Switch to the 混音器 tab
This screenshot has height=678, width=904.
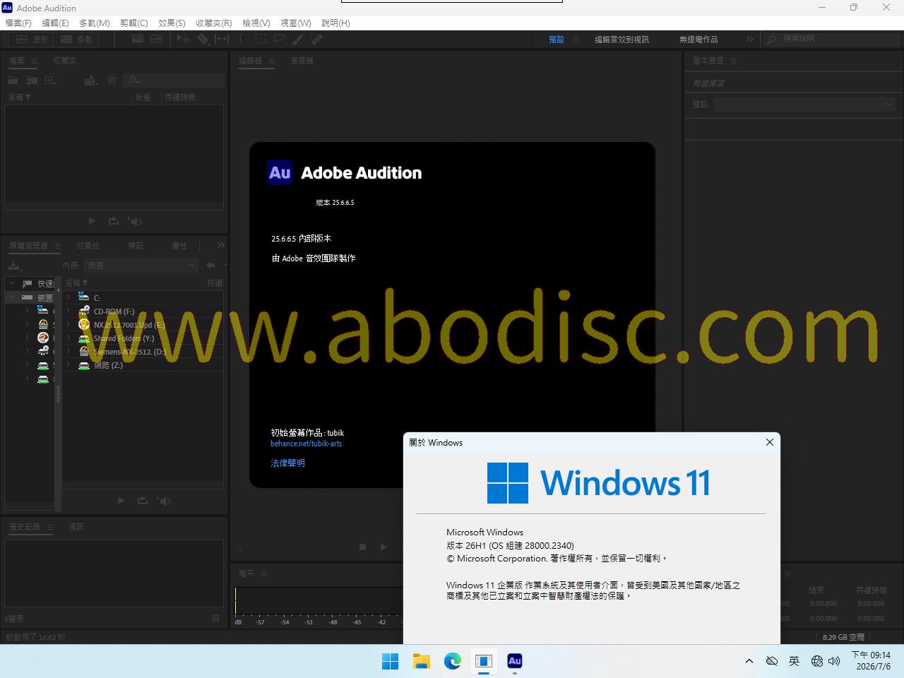302,61
